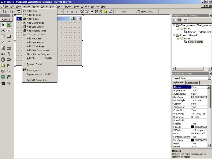Click the End (stop) button on the toolbar
This screenshot has width=212, height=159.
click(77, 12)
